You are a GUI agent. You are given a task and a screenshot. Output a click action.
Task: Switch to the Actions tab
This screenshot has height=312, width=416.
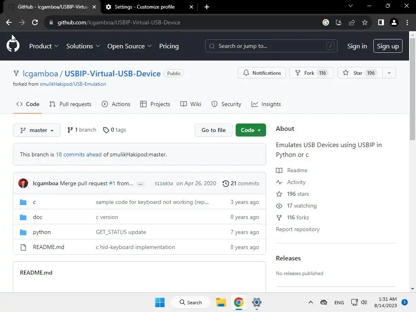[116, 104]
